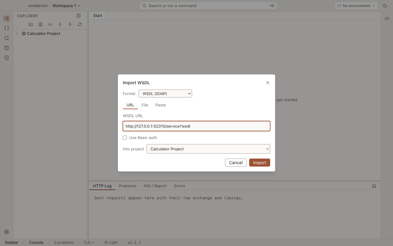Open the Workspace 1 switcher dropdown
This screenshot has height=246, width=393.
point(66,6)
